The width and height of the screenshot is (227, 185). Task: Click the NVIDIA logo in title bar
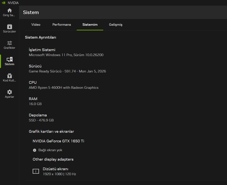(x=3, y=3)
